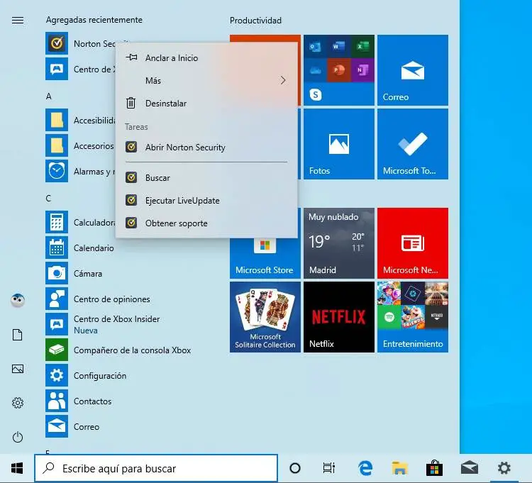532x483 pixels.
Task: Open the Configuración gear in app list
Action: point(57,375)
